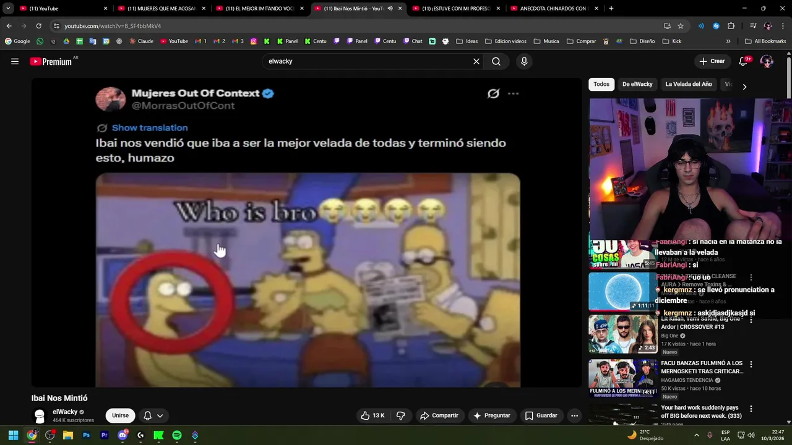Image resolution: width=792 pixels, height=445 pixels.
Task: Start voice search with the microphone
Action: [x=524, y=61]
